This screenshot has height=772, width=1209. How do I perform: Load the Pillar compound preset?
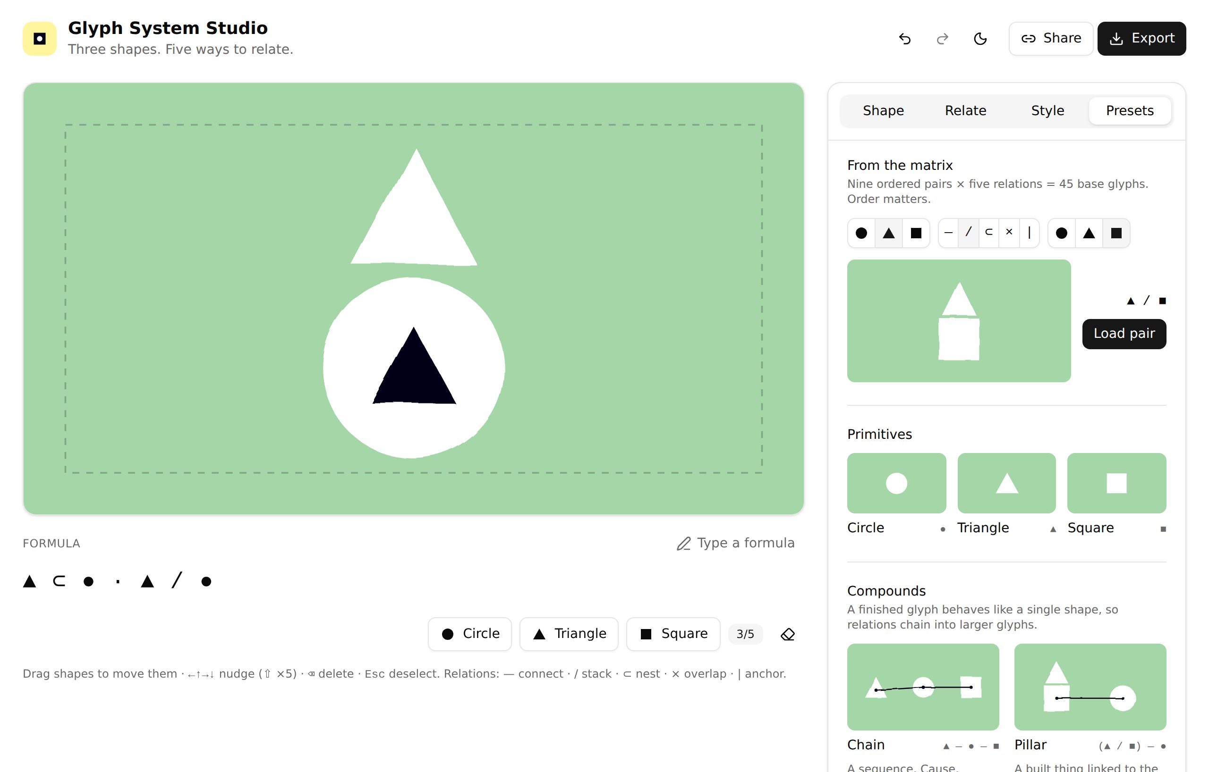click(1090, 687)
